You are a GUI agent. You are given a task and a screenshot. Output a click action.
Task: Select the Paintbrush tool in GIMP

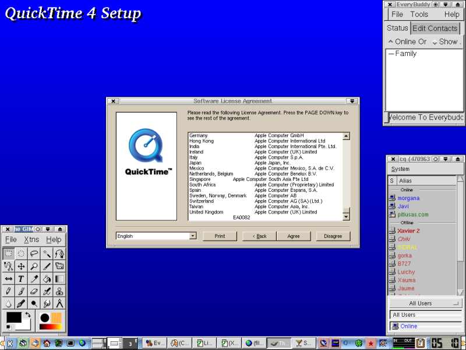(21, 291)
